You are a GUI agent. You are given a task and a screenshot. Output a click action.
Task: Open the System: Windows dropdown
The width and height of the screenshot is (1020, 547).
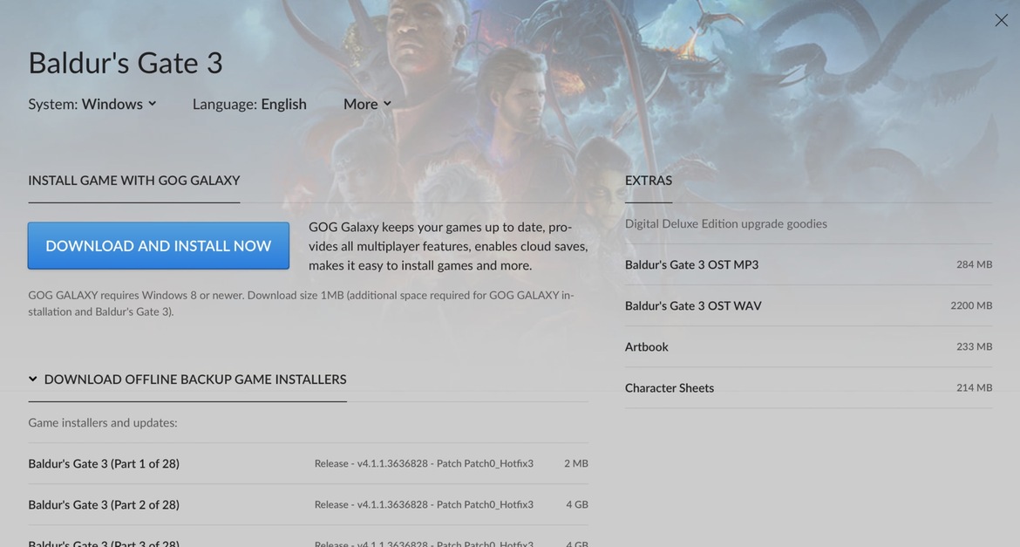pos(92,104)
